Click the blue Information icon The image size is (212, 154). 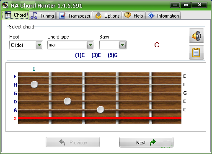click(151, 15)
